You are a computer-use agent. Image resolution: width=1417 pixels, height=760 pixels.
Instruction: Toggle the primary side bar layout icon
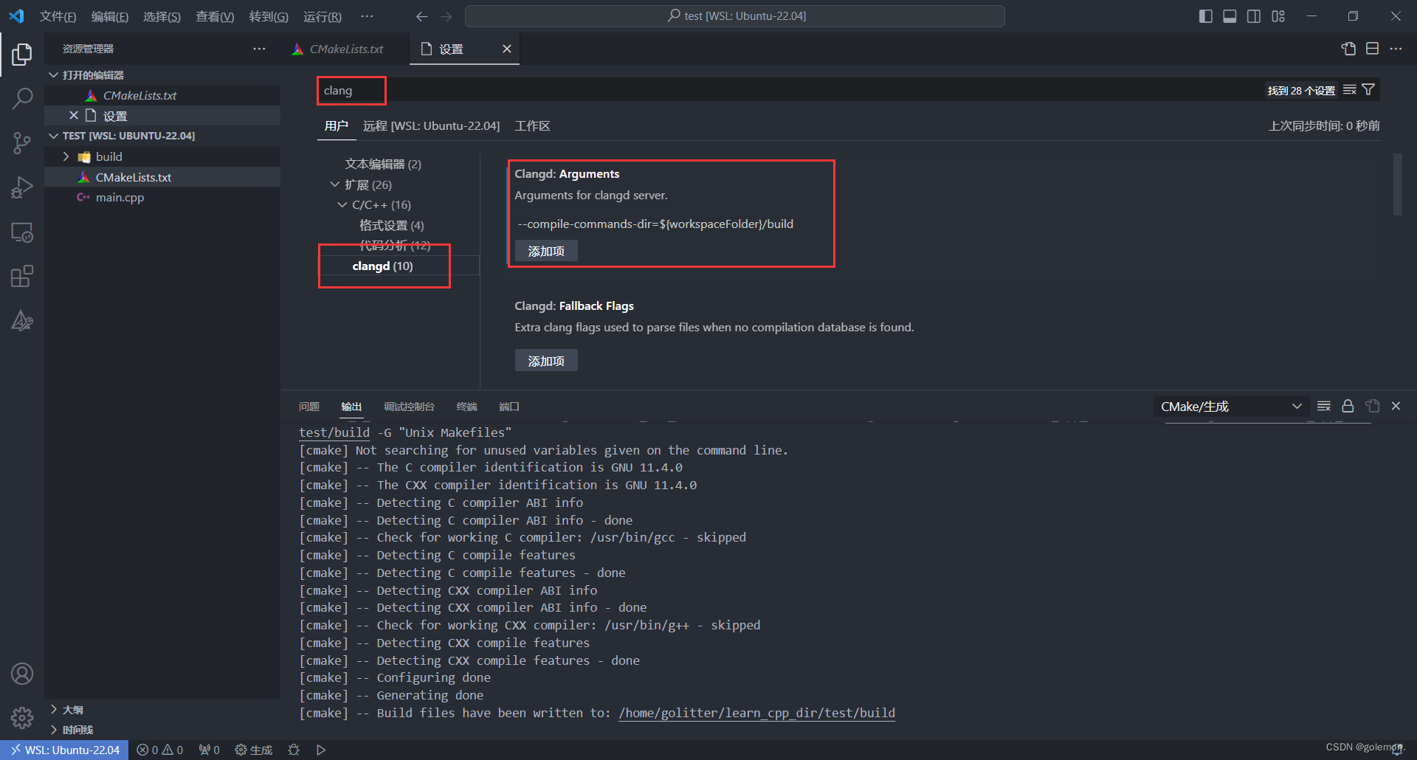pyautogui.click(x=1206, y=16)
